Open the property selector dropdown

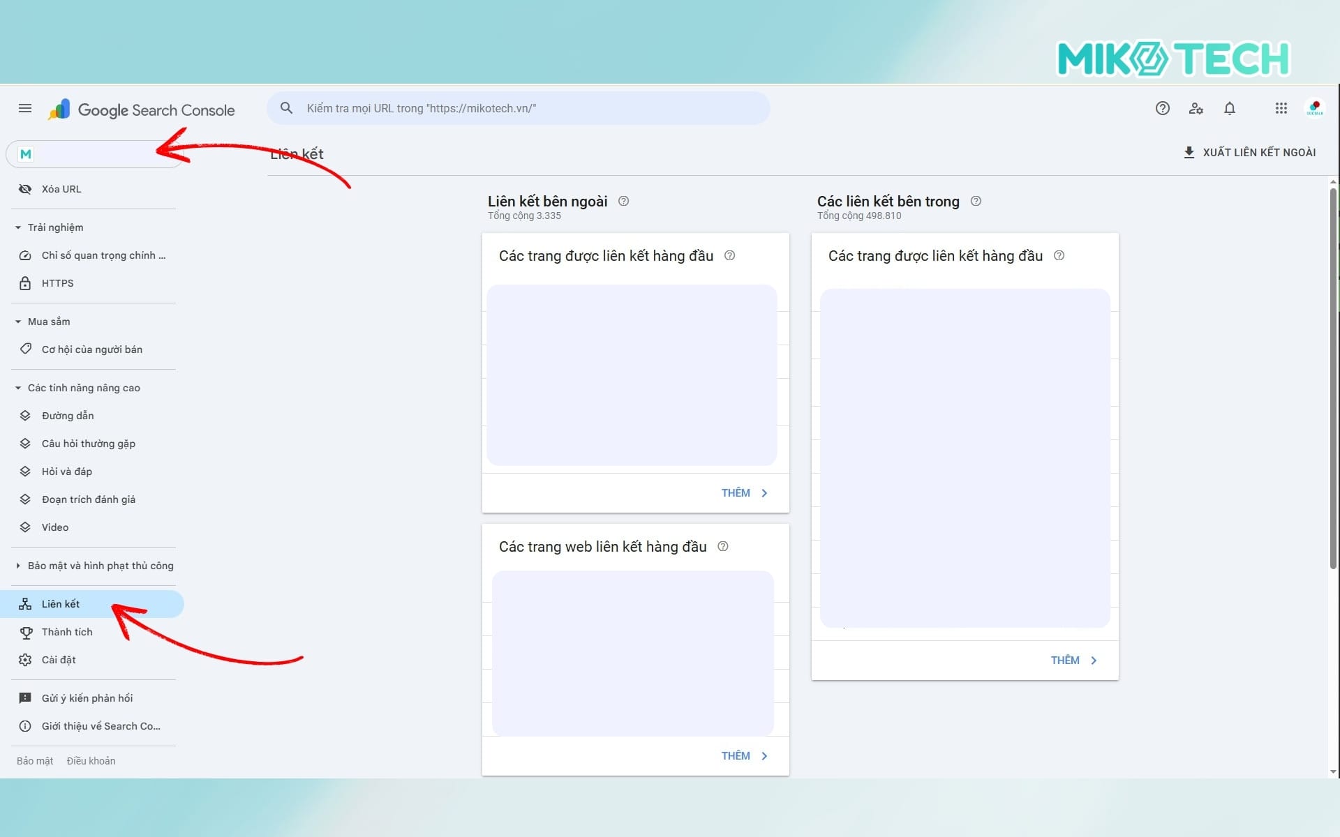(94, 154)
